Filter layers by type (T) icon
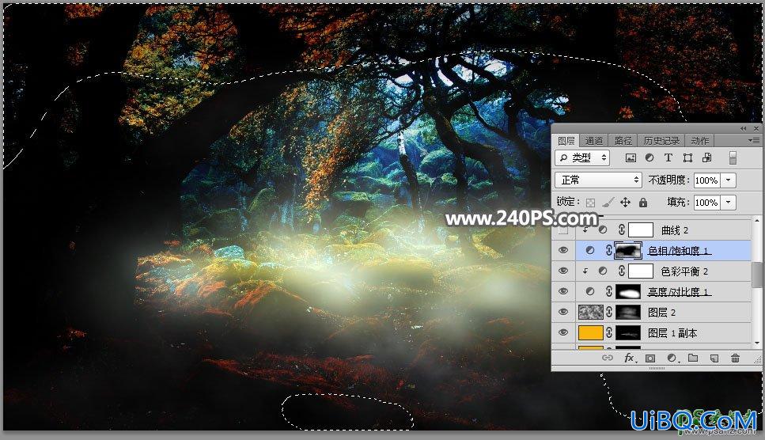The height and width of the screenshot is (440, 765). [x=668, y=157]
